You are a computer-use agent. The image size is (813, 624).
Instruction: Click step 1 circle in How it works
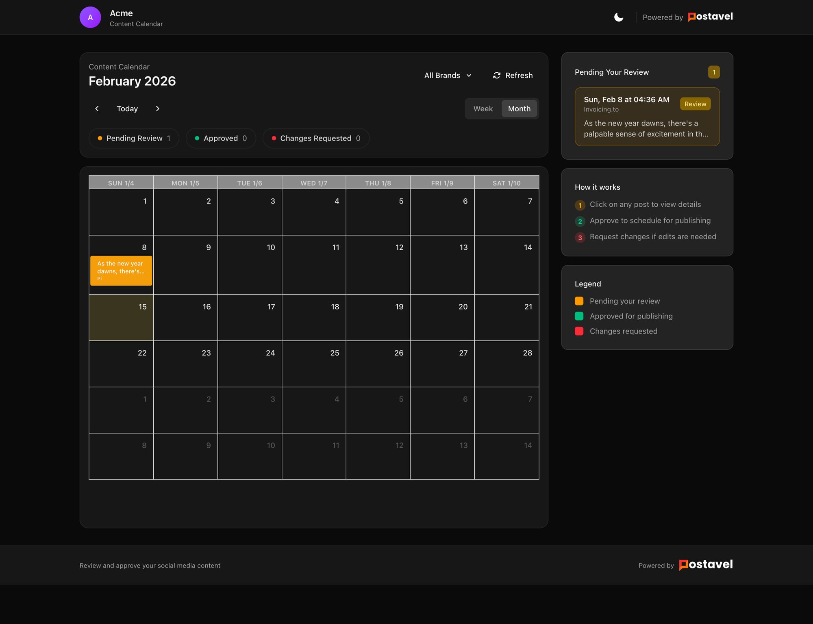pos(580,205)
